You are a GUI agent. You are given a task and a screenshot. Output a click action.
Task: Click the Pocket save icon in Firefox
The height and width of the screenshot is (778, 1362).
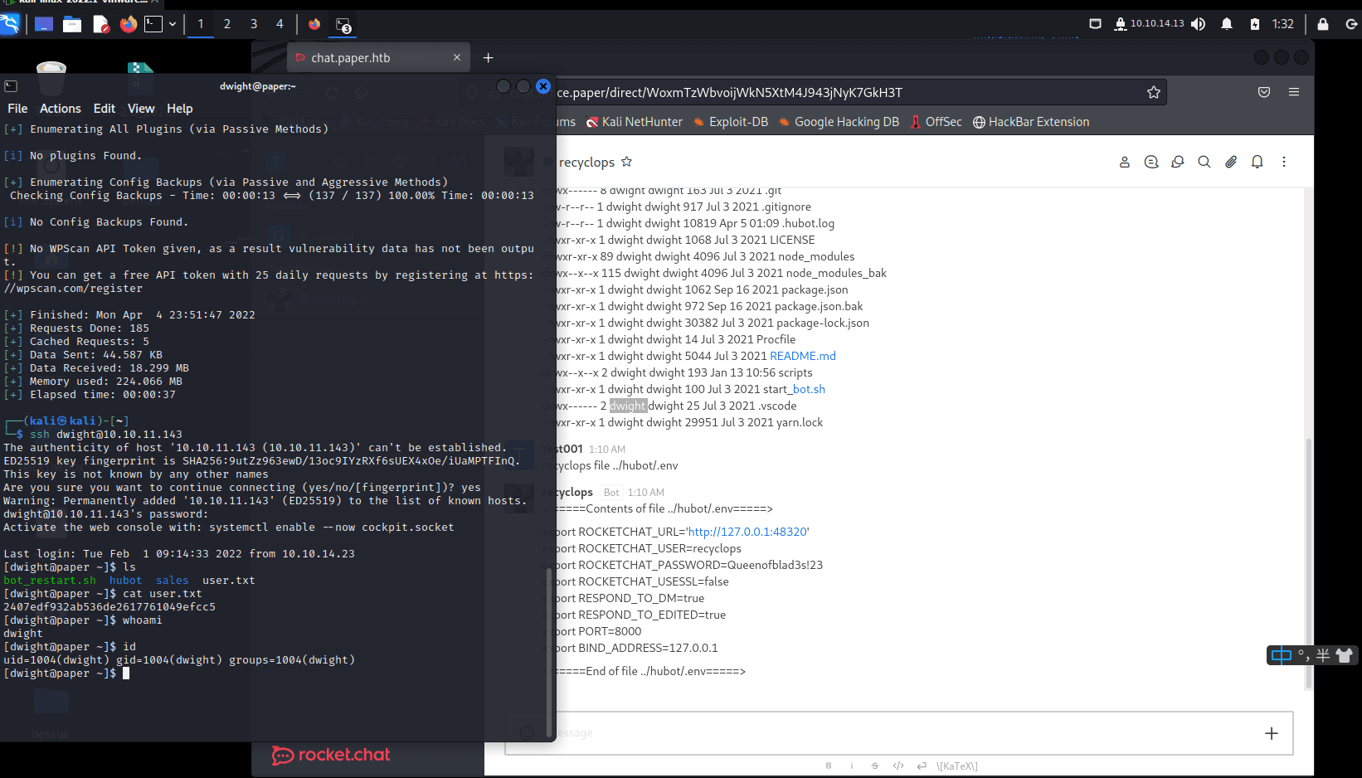pos(1263,92)
